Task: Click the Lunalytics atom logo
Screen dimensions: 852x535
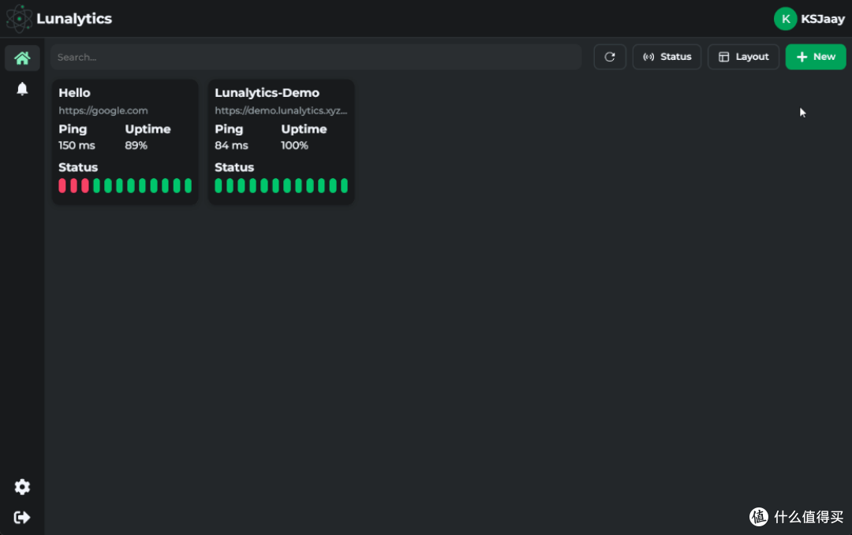Action: [x=19, y=18]
